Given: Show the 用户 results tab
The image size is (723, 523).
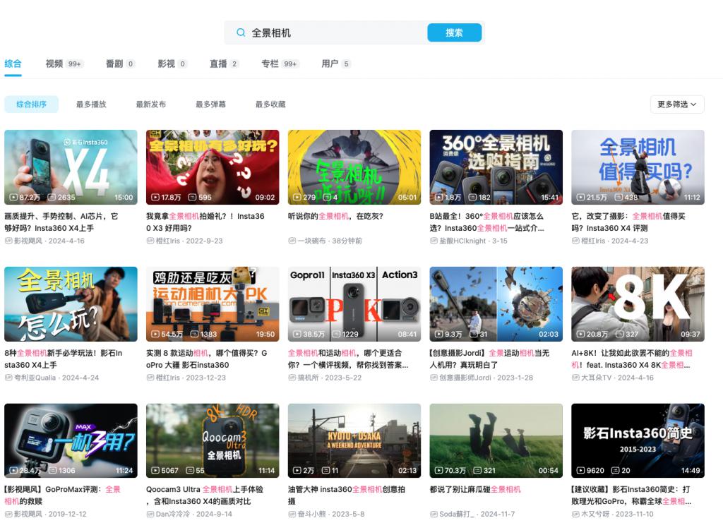Looking at the screenshot, I should [x=335, y=64].
